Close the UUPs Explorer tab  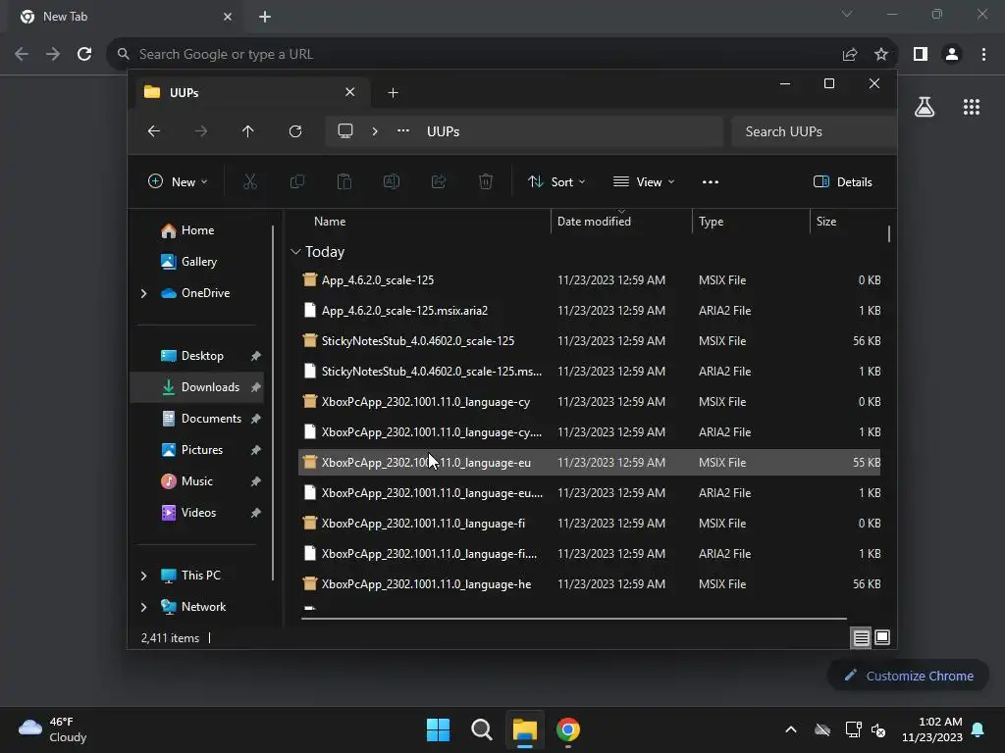(x=350, y=92)
